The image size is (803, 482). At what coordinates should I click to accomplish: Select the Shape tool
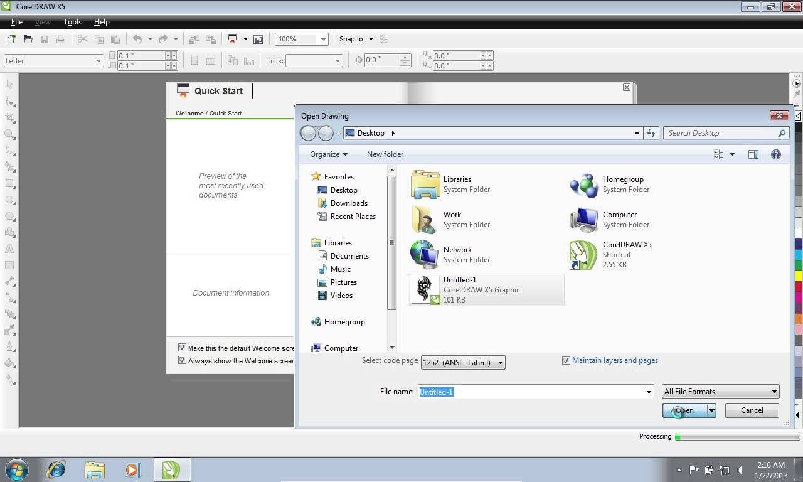pos(9,99)
